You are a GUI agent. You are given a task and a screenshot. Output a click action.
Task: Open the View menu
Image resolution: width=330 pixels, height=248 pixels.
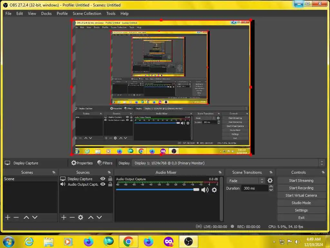pyautogui.click(x=32, y=14)
